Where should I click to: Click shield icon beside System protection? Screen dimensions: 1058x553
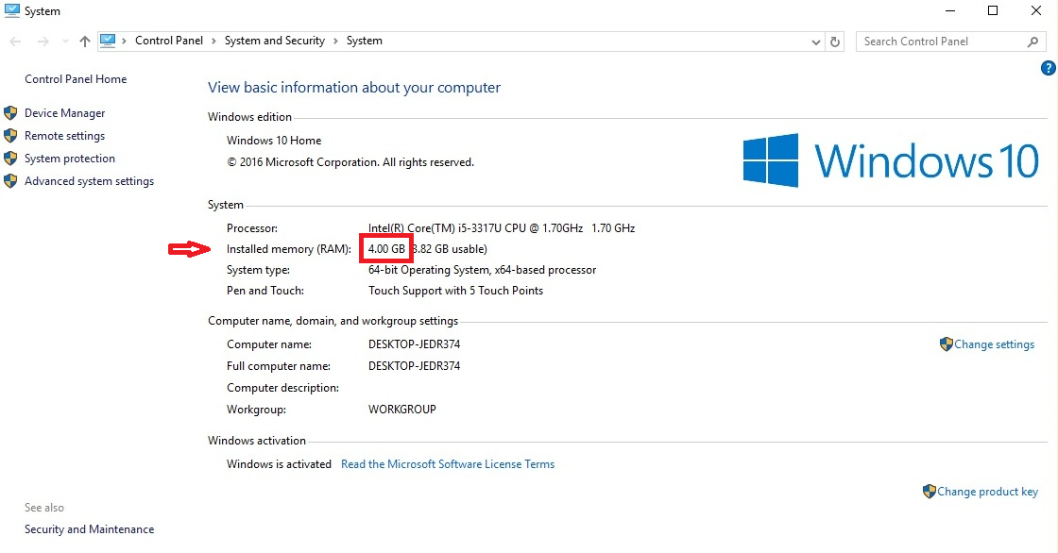point(10,158)
